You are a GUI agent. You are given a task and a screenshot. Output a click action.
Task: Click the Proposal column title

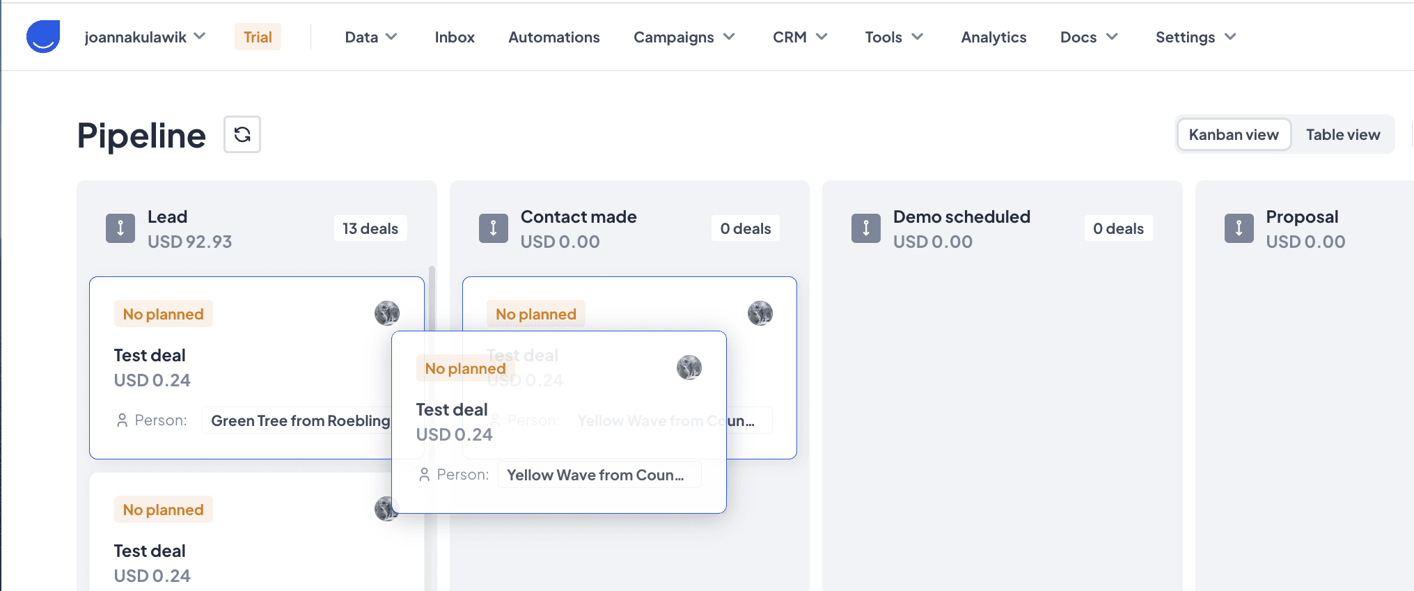1302,217
